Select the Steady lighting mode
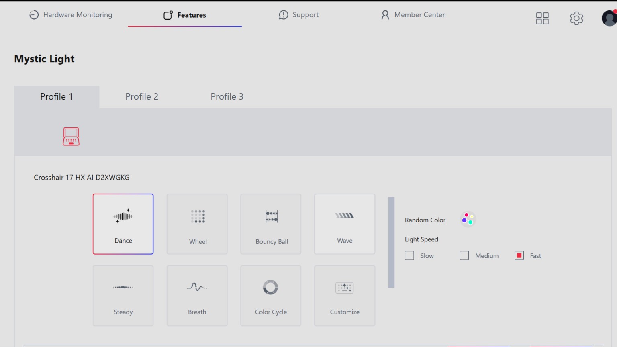617x347 pixels. click(x=123, y=296)
